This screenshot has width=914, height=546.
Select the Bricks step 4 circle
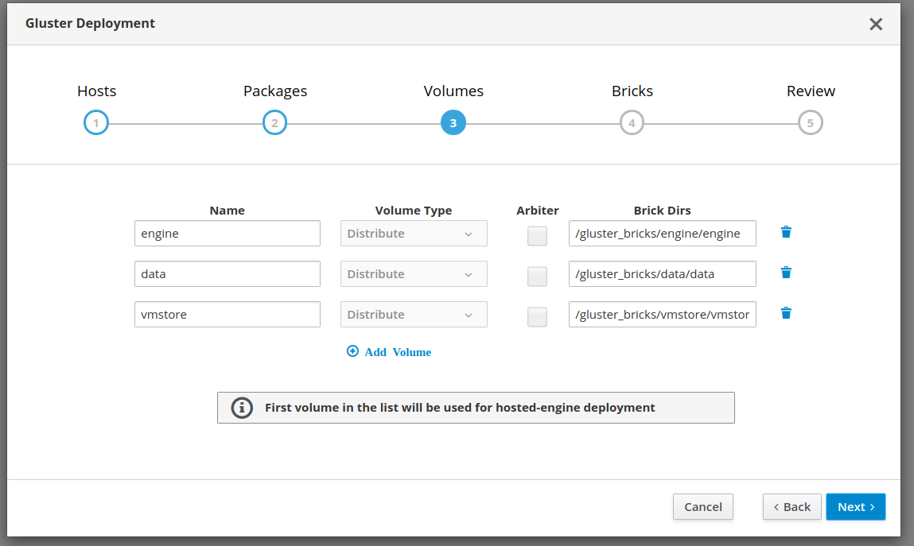coord(632,123)
